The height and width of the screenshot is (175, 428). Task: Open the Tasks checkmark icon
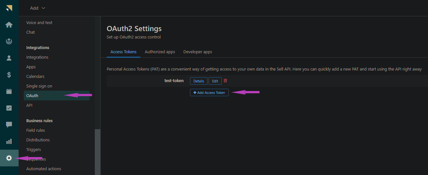coord(9,108)
